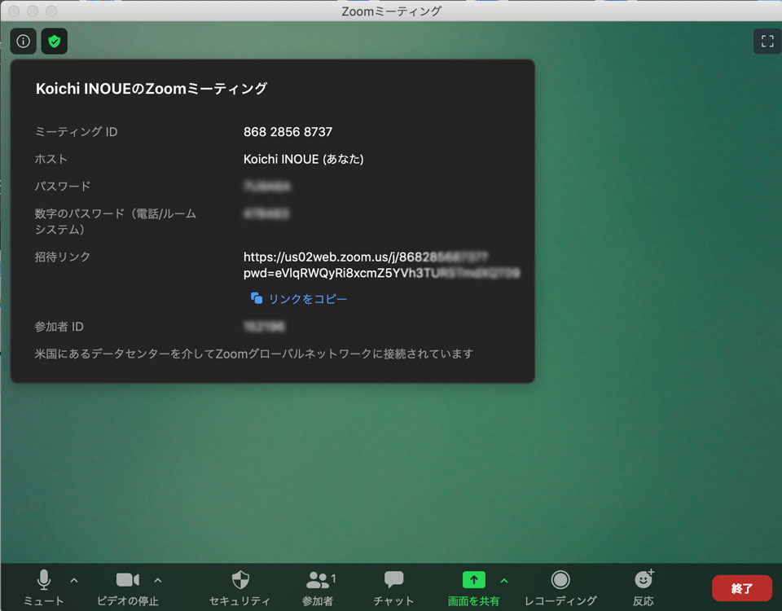This screenshot has height=611, width=782.
Task: Click the 数字のパスワード label
Action: 115,222
